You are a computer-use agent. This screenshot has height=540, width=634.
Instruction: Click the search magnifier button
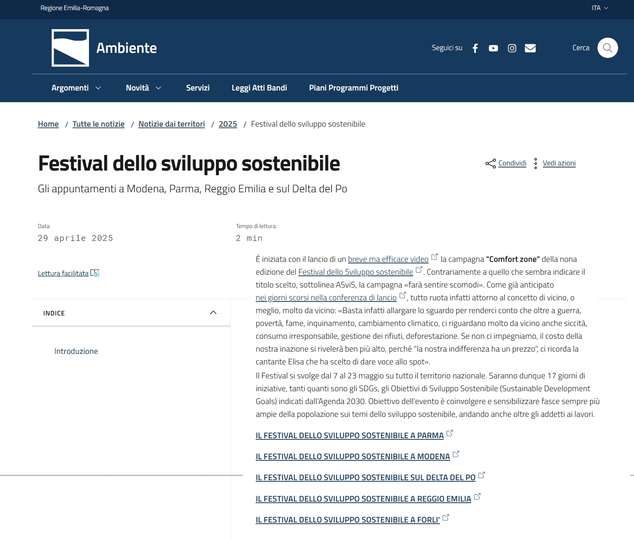(608, 48)
